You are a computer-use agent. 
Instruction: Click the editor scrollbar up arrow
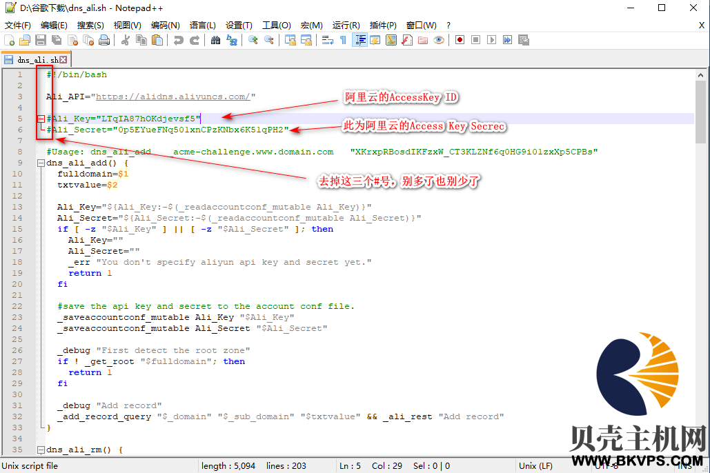pyautogui.click(x=700, y=75)
